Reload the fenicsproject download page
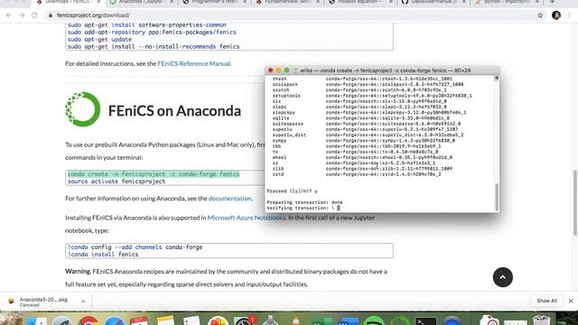578x325 pixels. tap(34, 15)
